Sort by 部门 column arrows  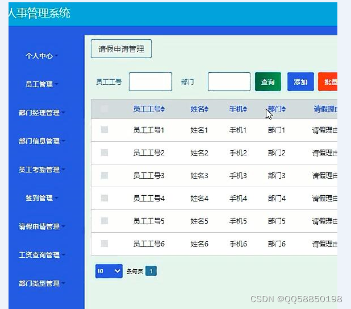(283, 109)
